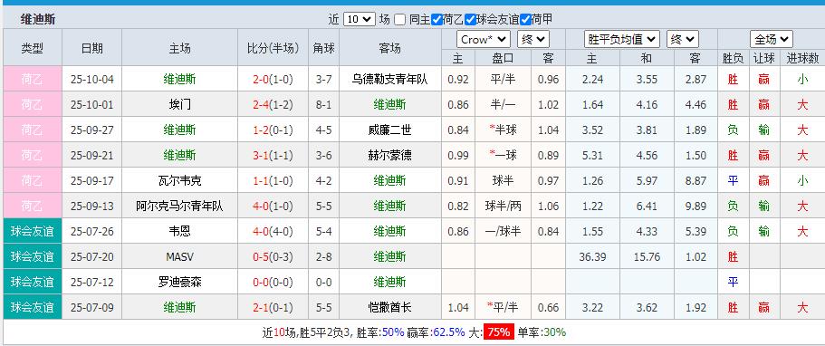The width and height of the screenshot is (825, 346).
Task: Click the blue 平 result in 罗迪豪森 row
Action: coord(733,282)
